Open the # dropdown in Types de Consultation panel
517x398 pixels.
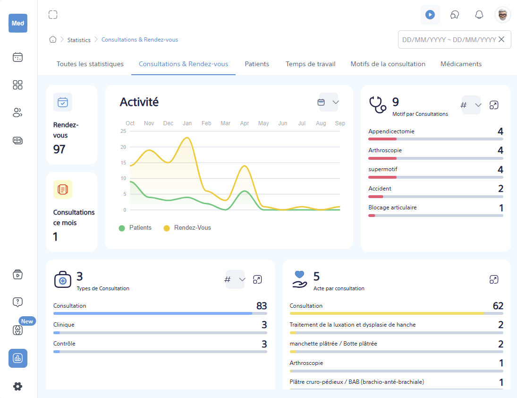234,279
